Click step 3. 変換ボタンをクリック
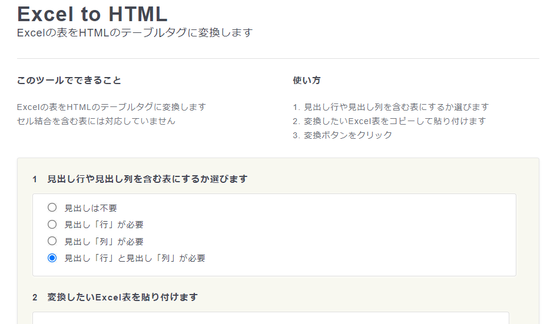The width and height of the screenshot is (557, 324). point(343,135)
